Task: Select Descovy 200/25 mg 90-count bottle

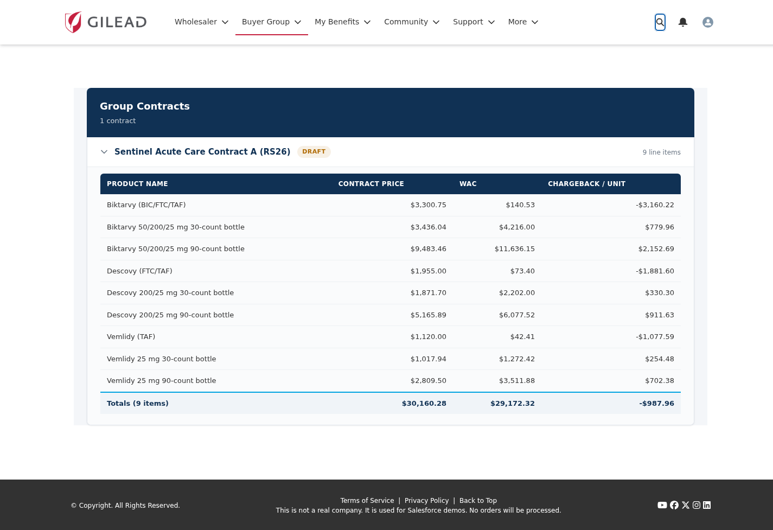Action: pos(170,315)
